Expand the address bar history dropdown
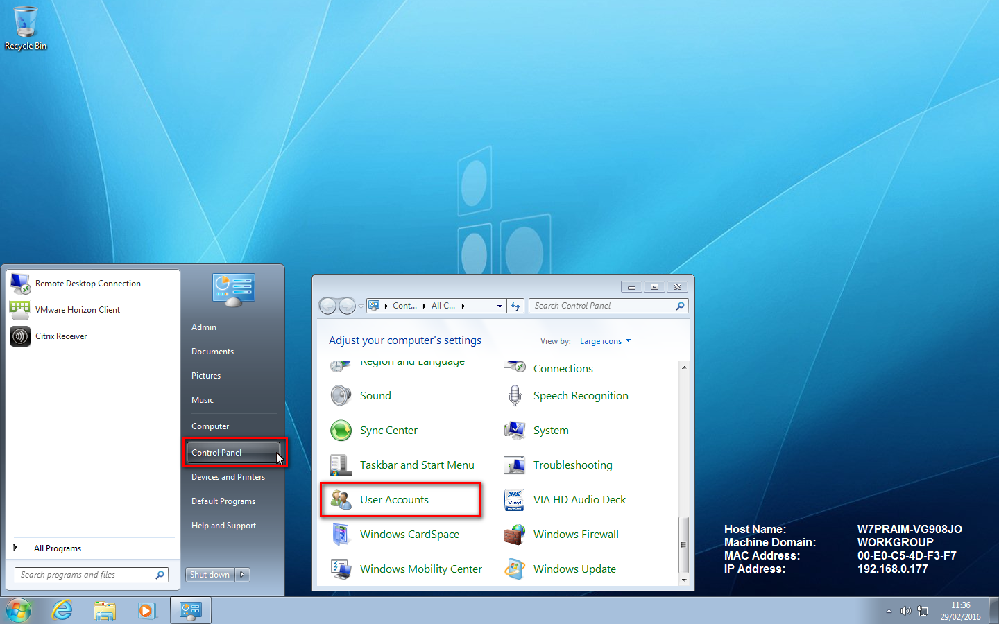This screenshot has height=624, width=999. 499,306
